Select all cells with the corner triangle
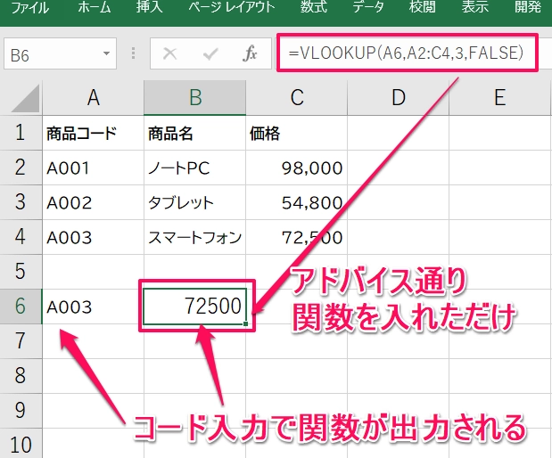Viewport: 552px width, 458px height. pyautogui.click(x=25, y=99)
